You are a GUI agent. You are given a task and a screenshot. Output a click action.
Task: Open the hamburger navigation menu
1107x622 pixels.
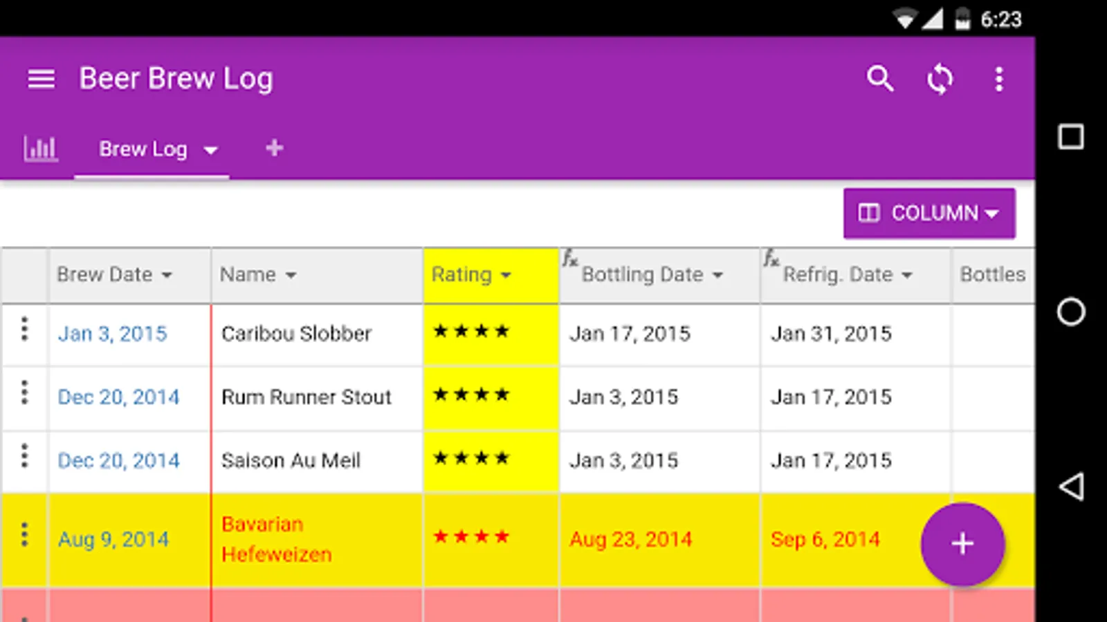coord(41,79)
